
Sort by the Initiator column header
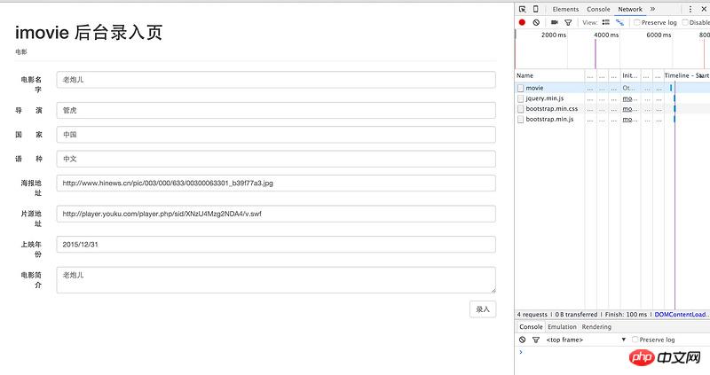[630, 75]
